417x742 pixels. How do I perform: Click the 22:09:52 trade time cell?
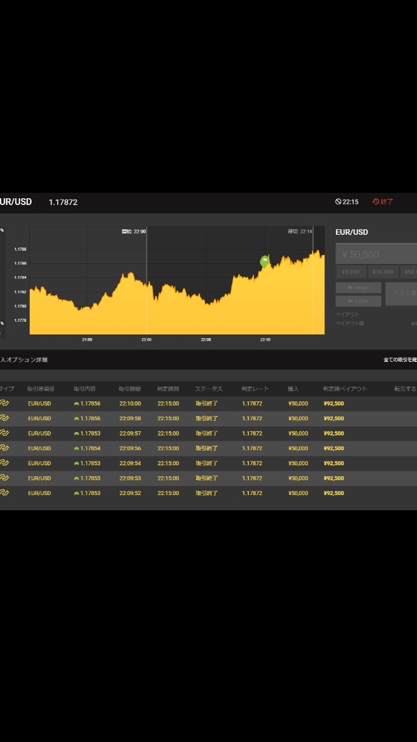click(130, 493)
